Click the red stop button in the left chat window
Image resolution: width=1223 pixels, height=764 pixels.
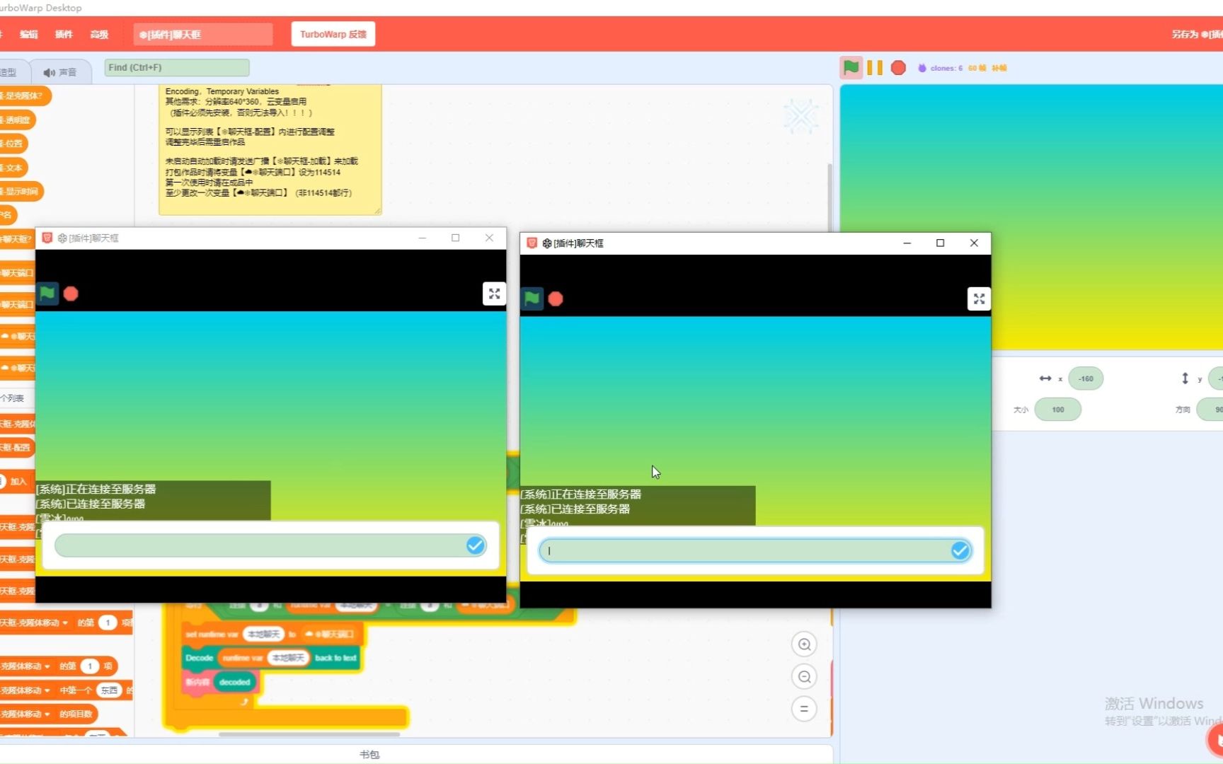pyautogui.click(x=71, y=294)
